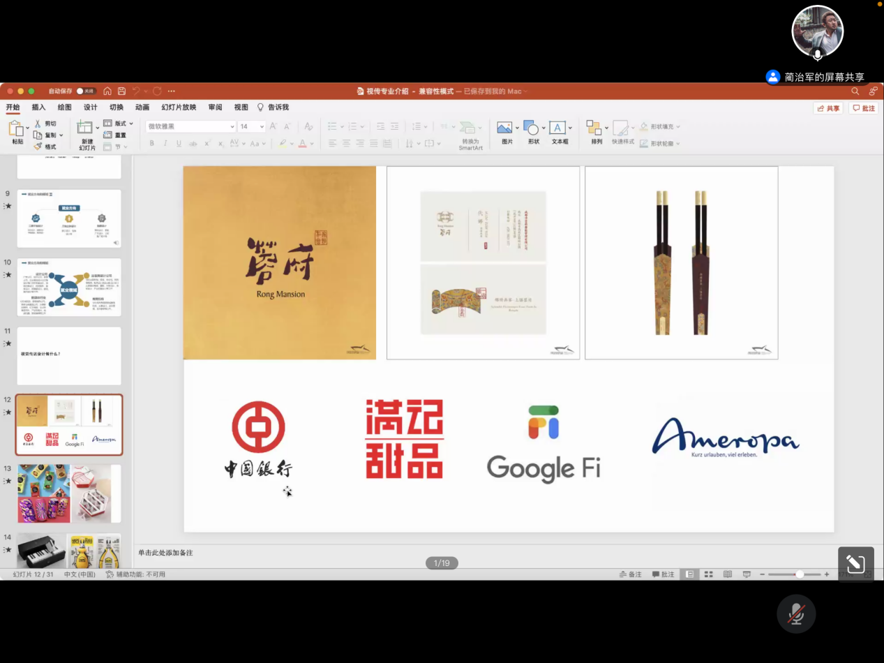Click the 新建幻灯片 new slide icon
884x663 pixels.
[x=86, y=129]
